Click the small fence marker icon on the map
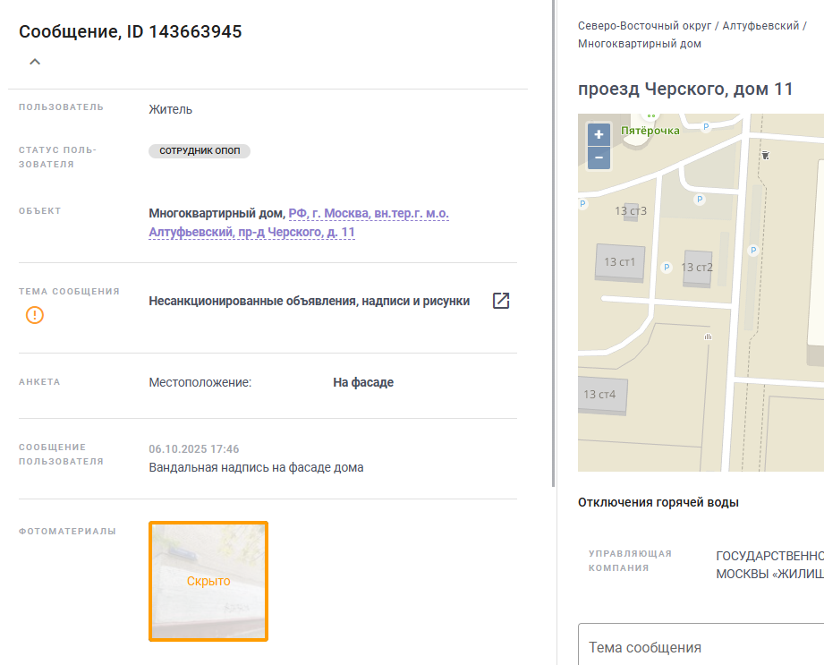824x665 pixels. pyautogui.click(x=708, y=337)
